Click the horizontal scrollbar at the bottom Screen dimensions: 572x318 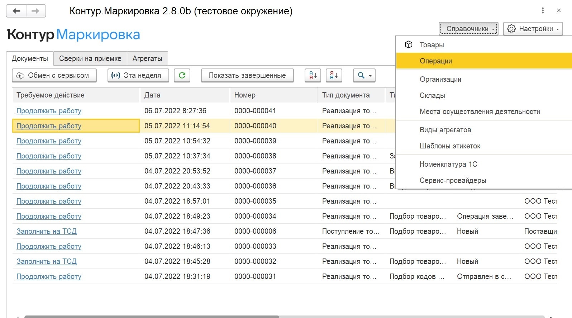point(152,317)
